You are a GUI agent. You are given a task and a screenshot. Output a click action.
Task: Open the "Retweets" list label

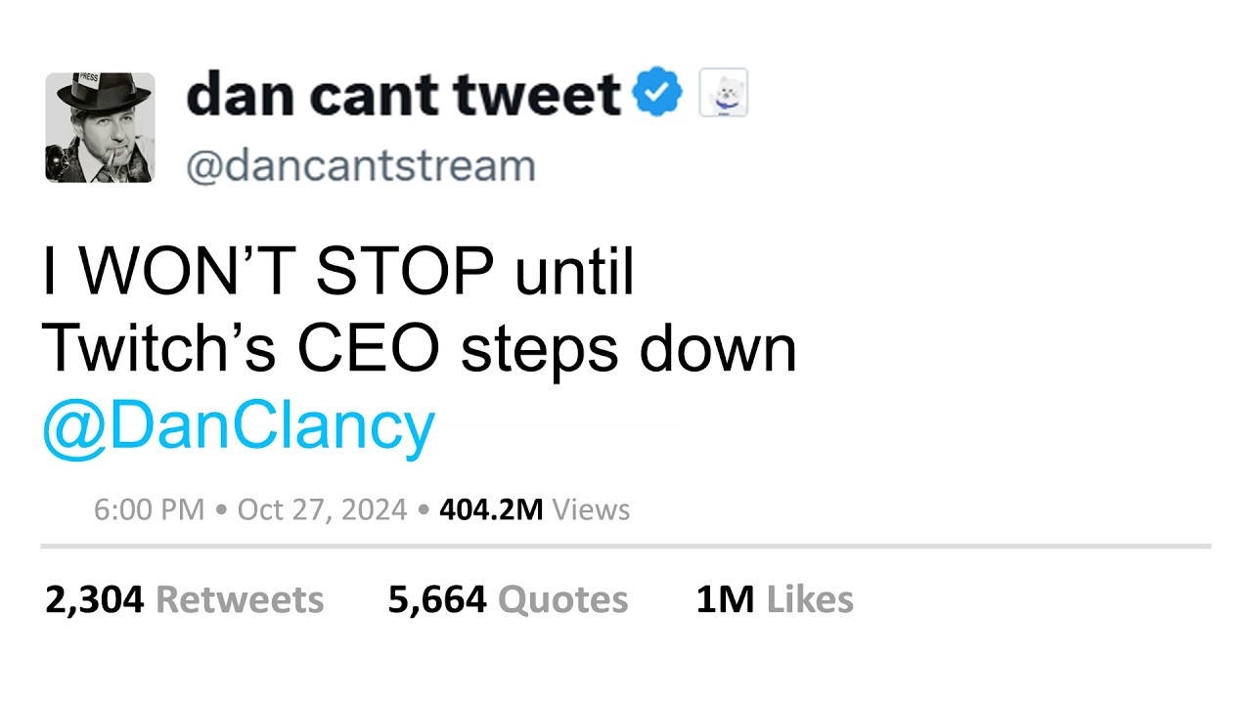240,599
